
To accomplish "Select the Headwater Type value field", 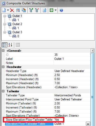I will (72, 71).
